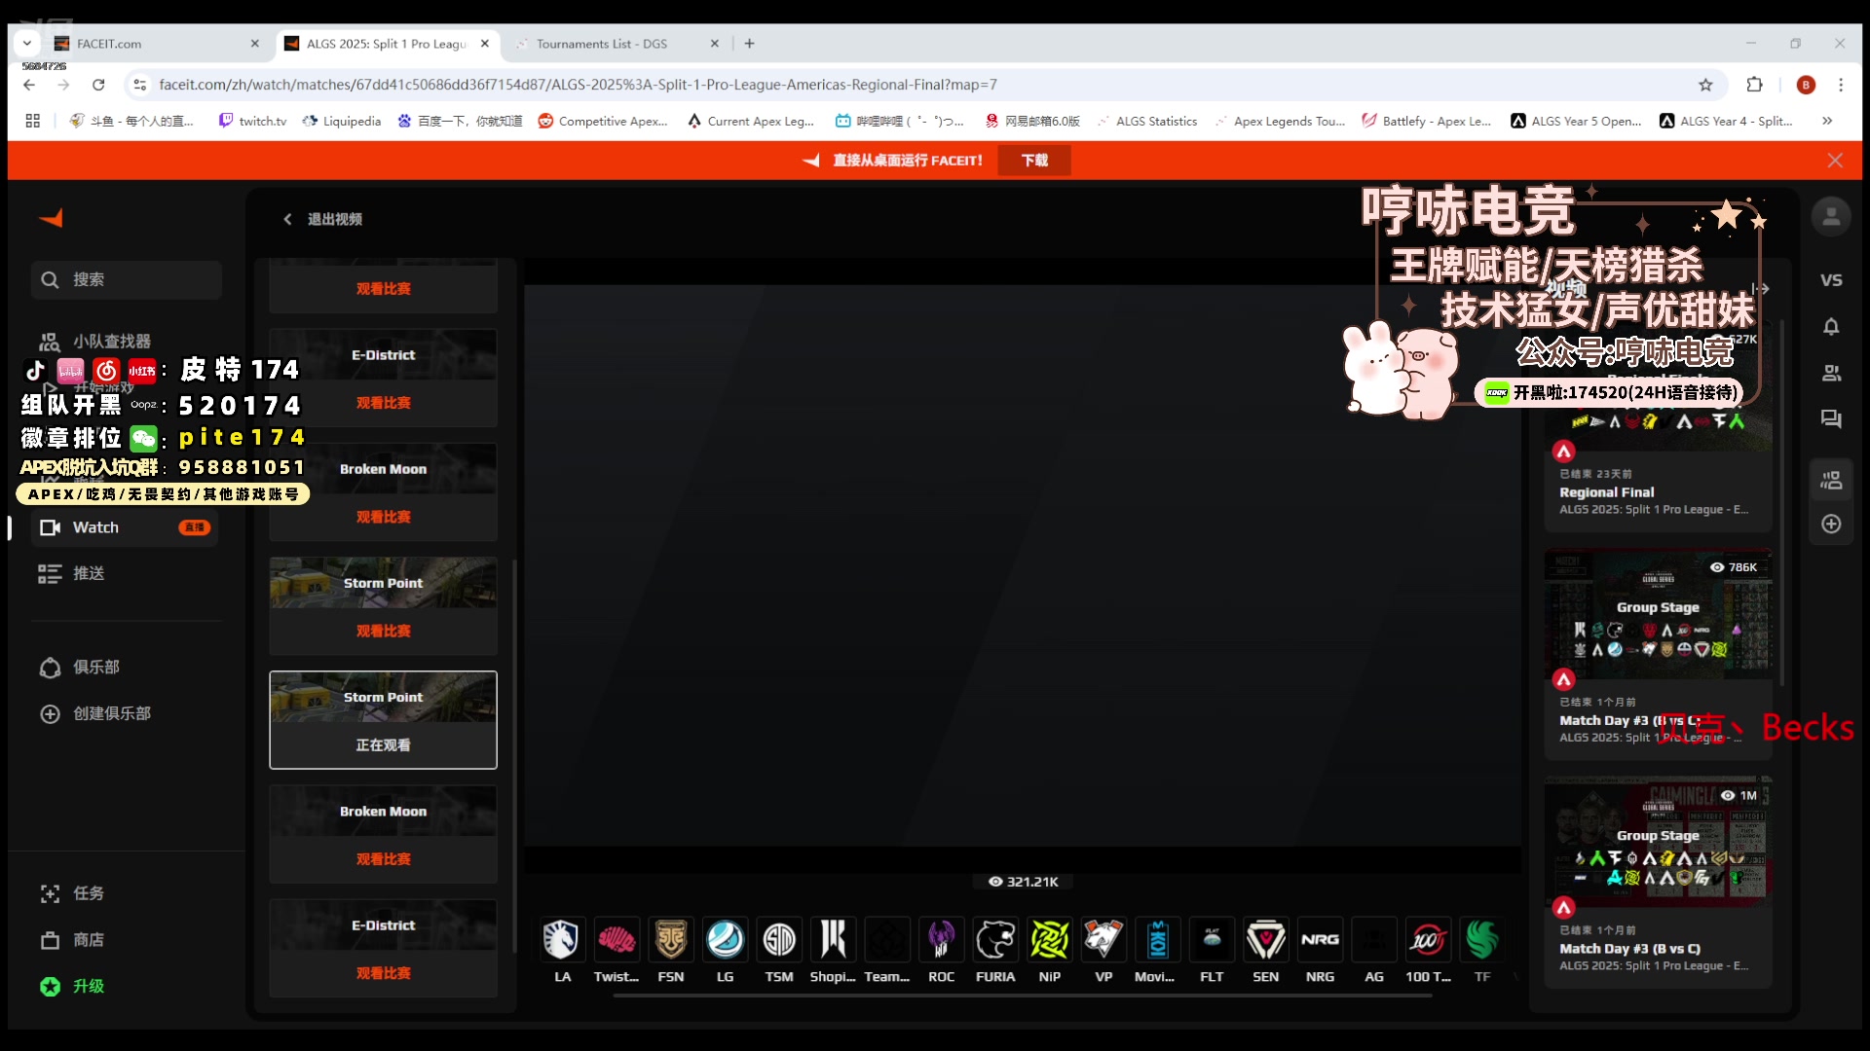The width and height of the screenshot is (1870, 1051).
Task: Open the tab search dropdown arrow
Action: coord(27,44)
